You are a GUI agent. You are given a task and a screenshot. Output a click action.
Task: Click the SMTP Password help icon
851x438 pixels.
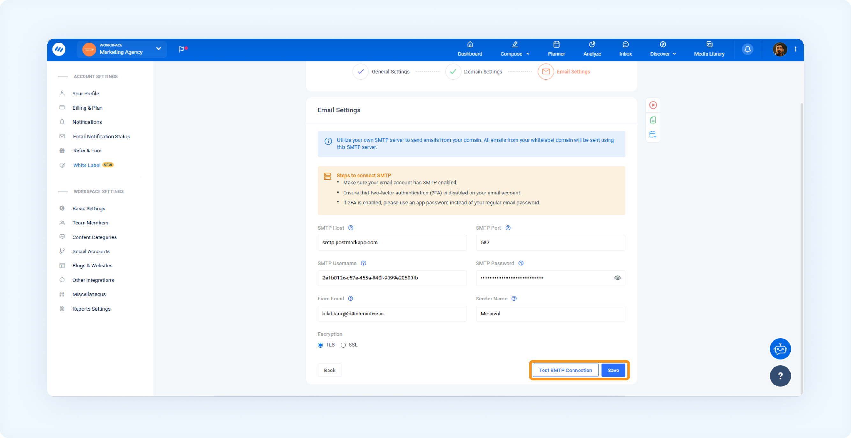[521, 263]
